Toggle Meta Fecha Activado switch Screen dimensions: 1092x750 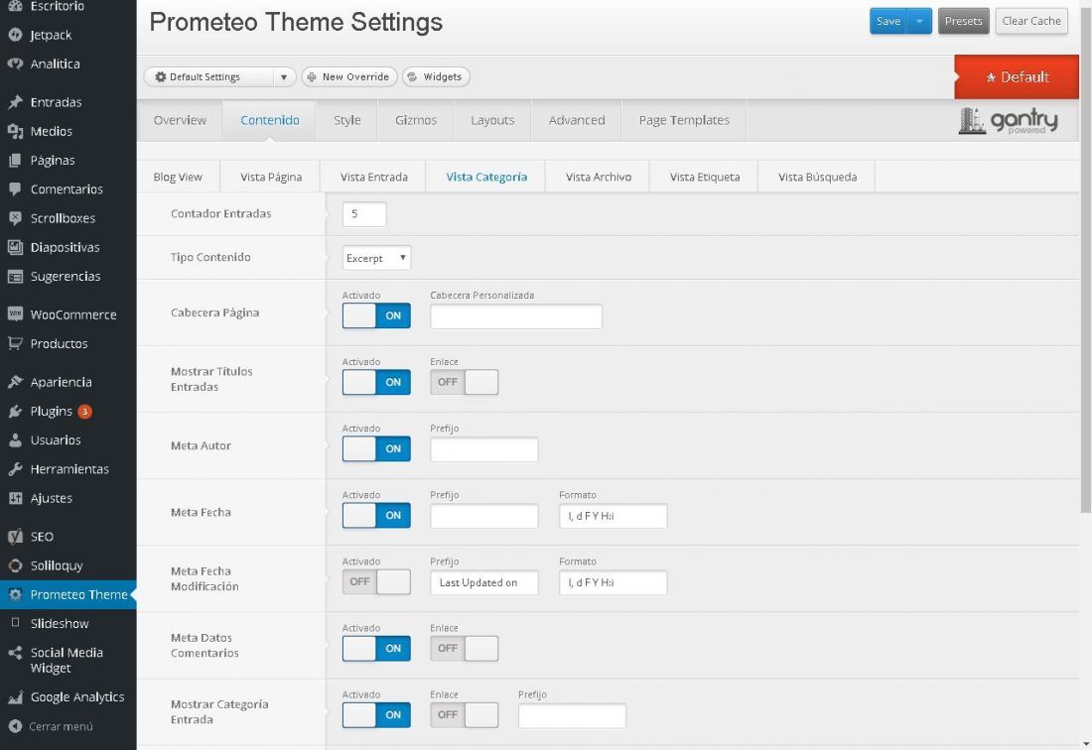tap(376, 516)
